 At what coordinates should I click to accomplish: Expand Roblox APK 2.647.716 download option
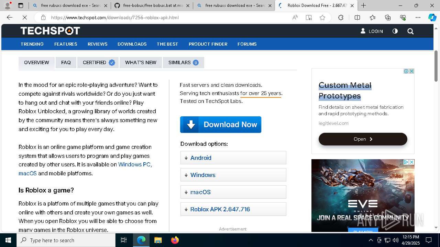233,209
